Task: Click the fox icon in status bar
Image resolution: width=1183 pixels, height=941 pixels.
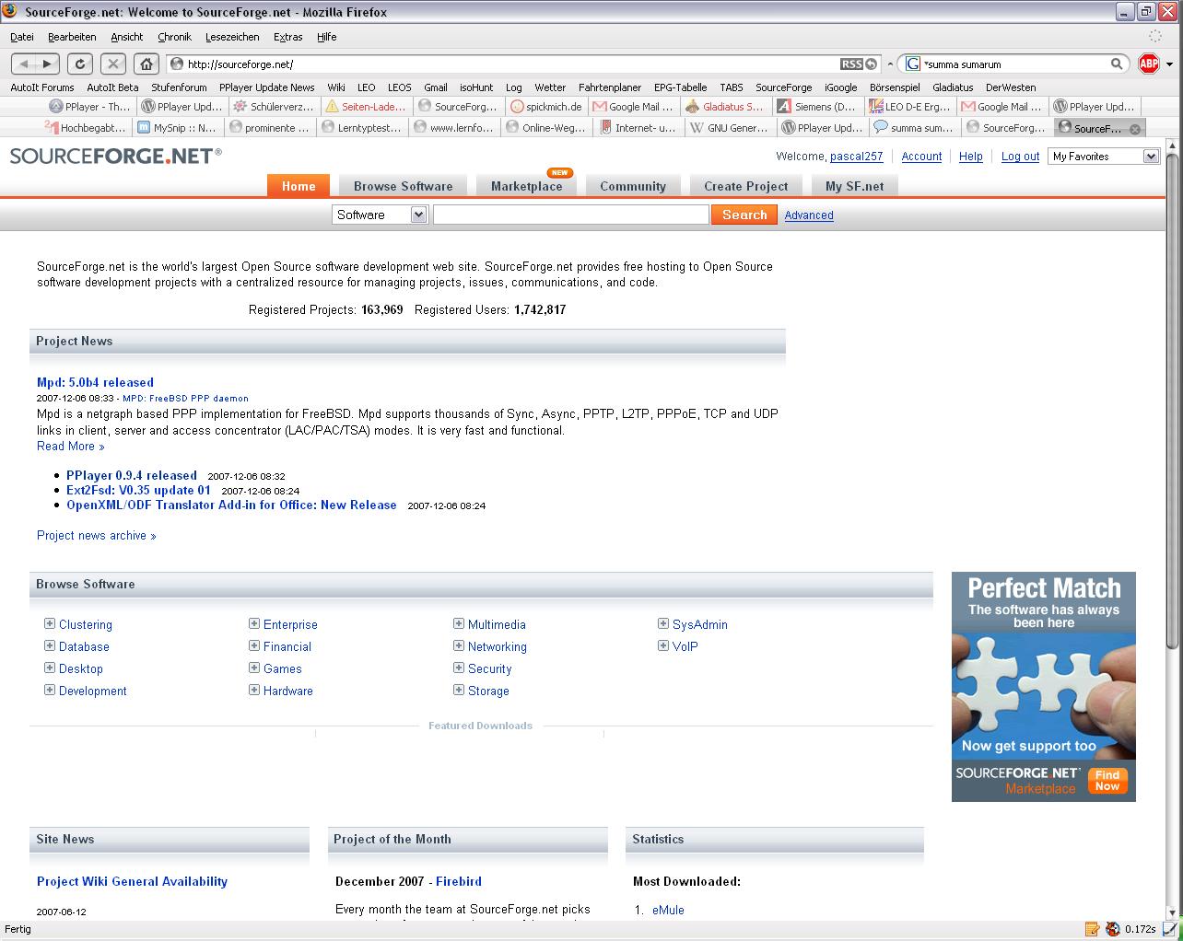Action: (x=1113, y=929)
